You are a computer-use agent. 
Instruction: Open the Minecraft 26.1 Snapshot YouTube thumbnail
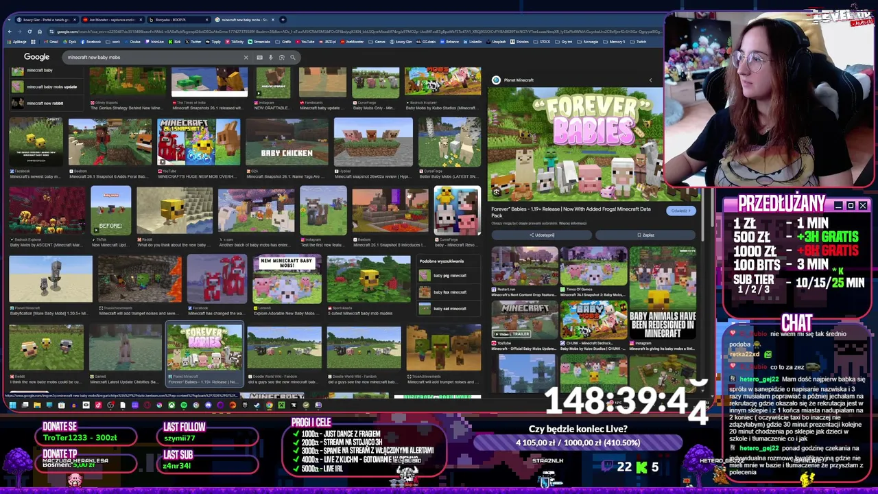coord(199,143)
